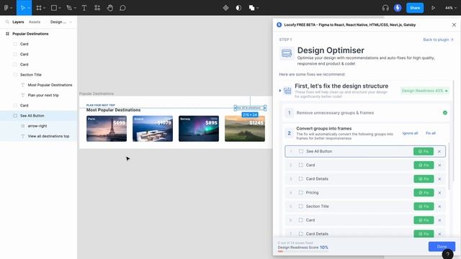Expand the Design Readiness 40% badge

click(x=425, y=91)
